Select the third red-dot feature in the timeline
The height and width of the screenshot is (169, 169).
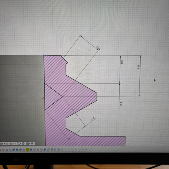[10, 150]
